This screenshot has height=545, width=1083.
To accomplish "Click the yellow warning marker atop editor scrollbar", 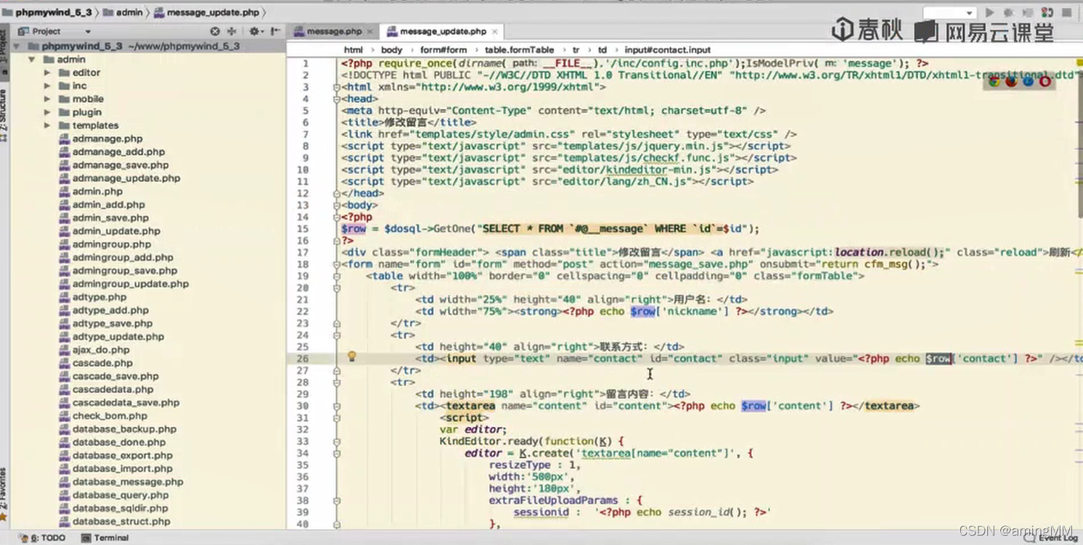I will click(1079, 63).
